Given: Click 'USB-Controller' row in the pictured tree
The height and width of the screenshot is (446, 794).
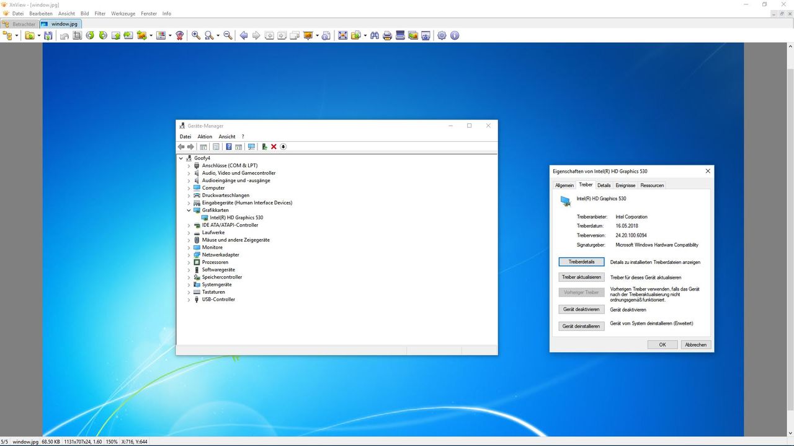Looking at the screenshot, I should point(218,299).
